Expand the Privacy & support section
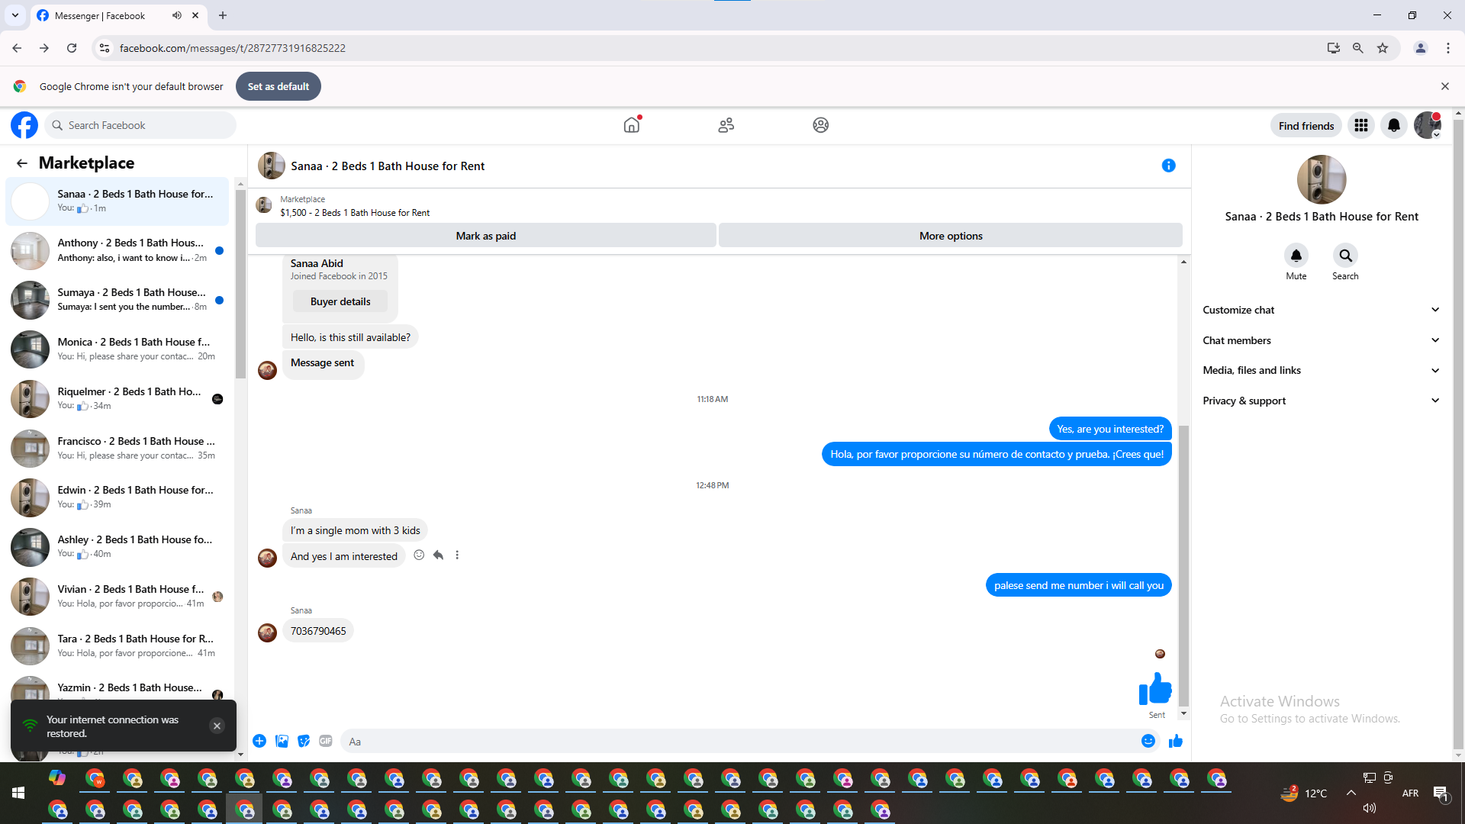Image resolution: width=1465 pixels, height=824 pixels. click(x=1322, y=401)
